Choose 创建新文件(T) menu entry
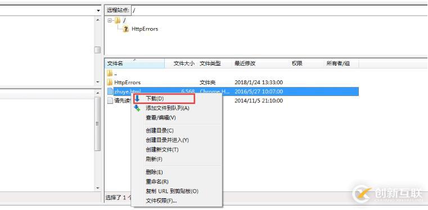This screenshot has height=210, width=428. click(162, 149)
